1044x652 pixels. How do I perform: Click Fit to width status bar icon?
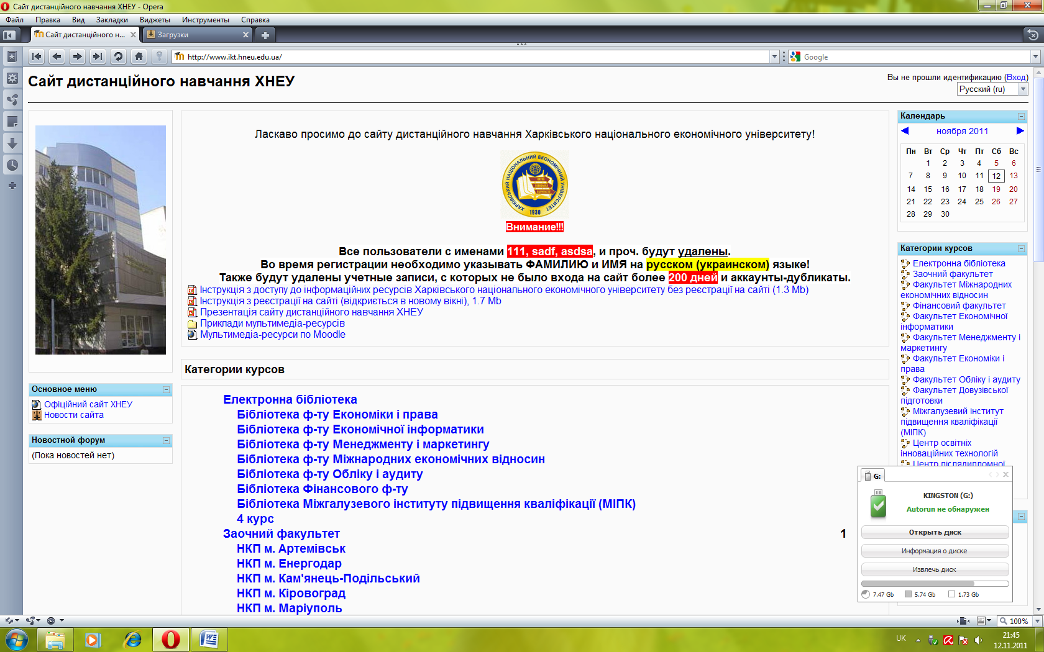(x=964, y=620)
